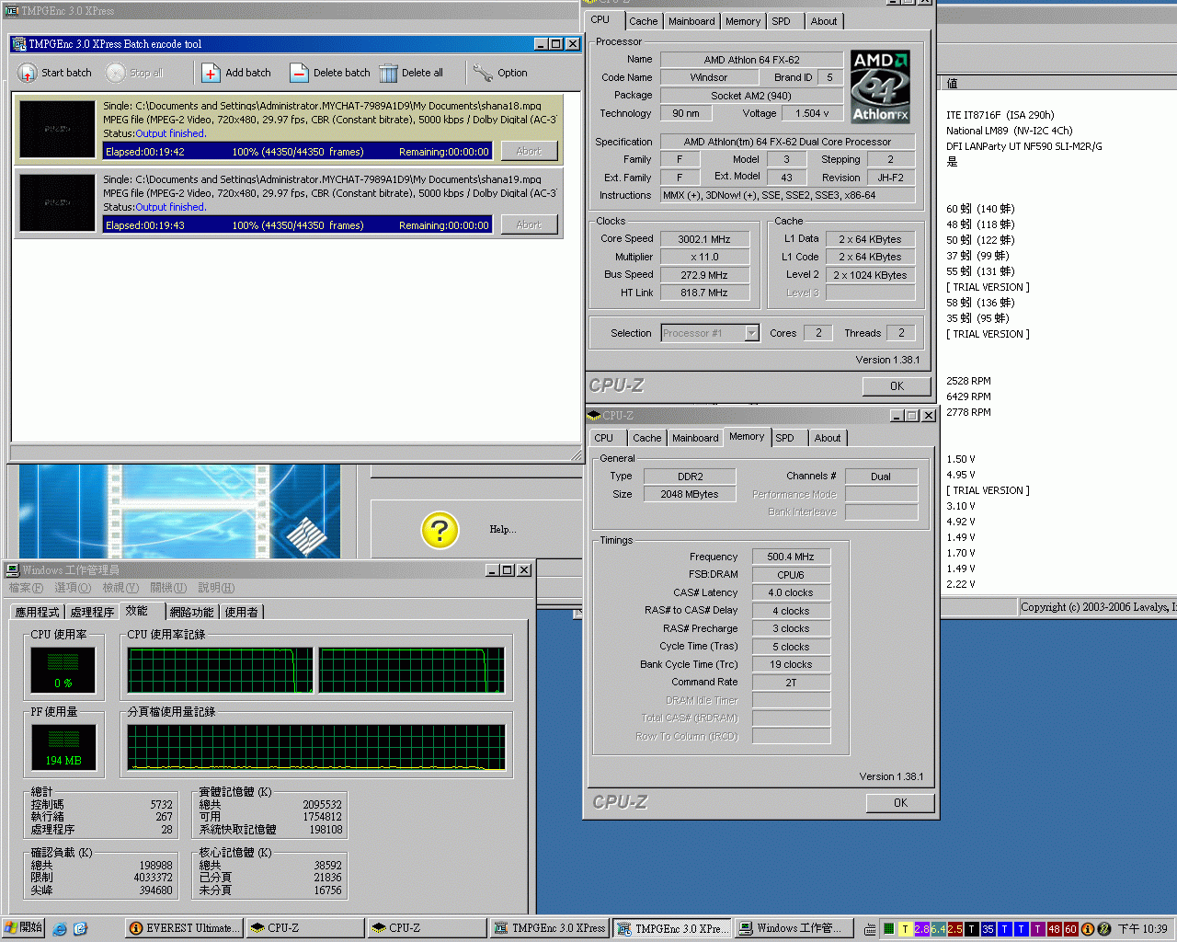This screenshot has height=942, width=1177.
Task: Click the blue 35 tray icon
Action: pos(988,929)
